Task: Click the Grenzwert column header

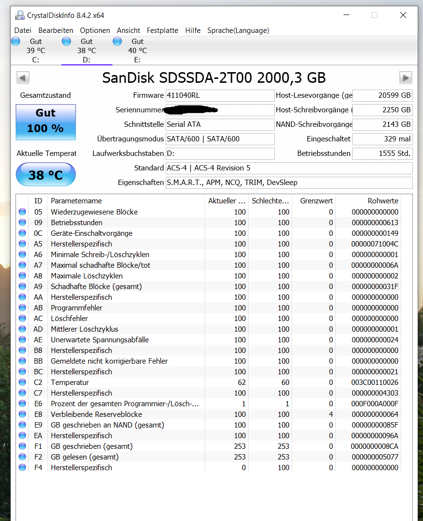Action: (x=314, y=200)
